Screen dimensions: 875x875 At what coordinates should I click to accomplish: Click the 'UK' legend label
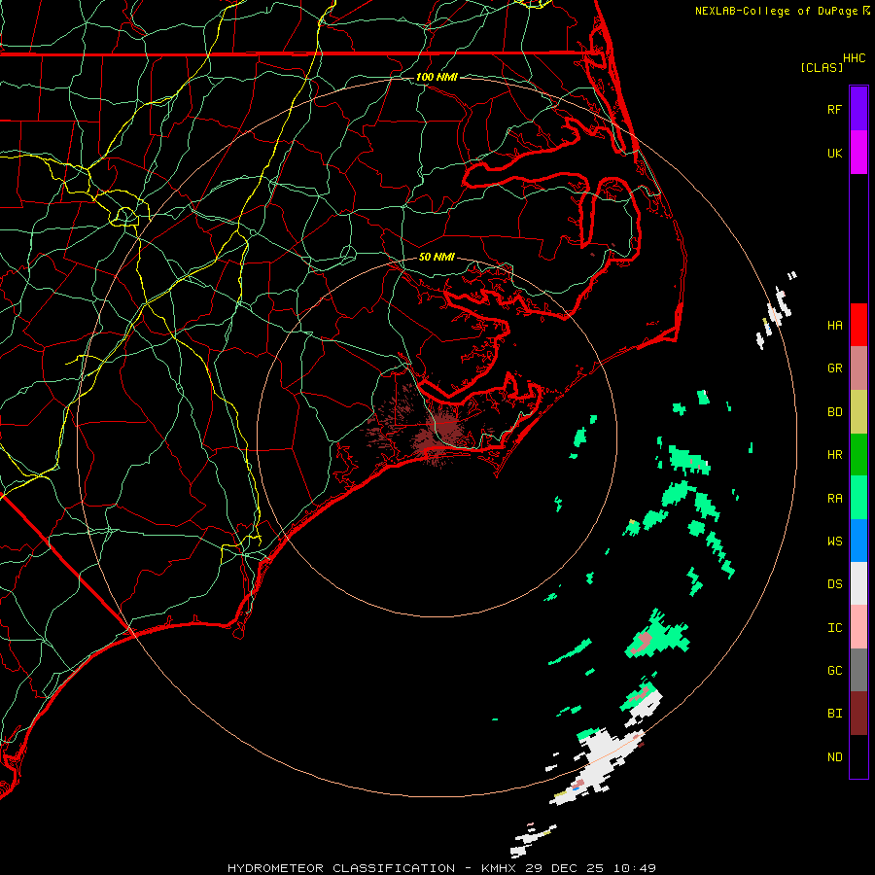pyautogui.click(x=834, y=153)
